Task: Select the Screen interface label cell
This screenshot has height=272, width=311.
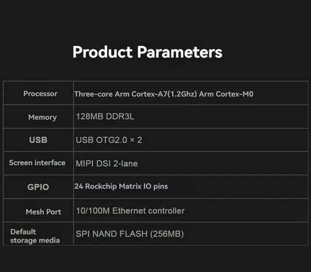Action: click(x=37, y=163)
